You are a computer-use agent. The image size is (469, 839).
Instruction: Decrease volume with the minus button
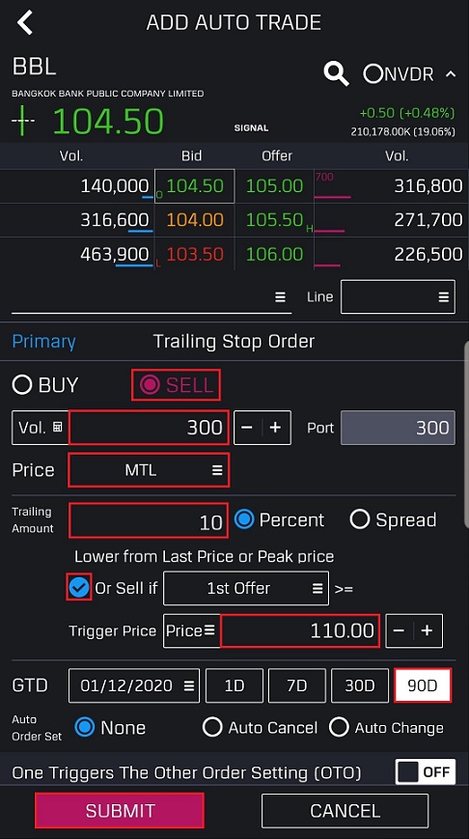[247, 428]
